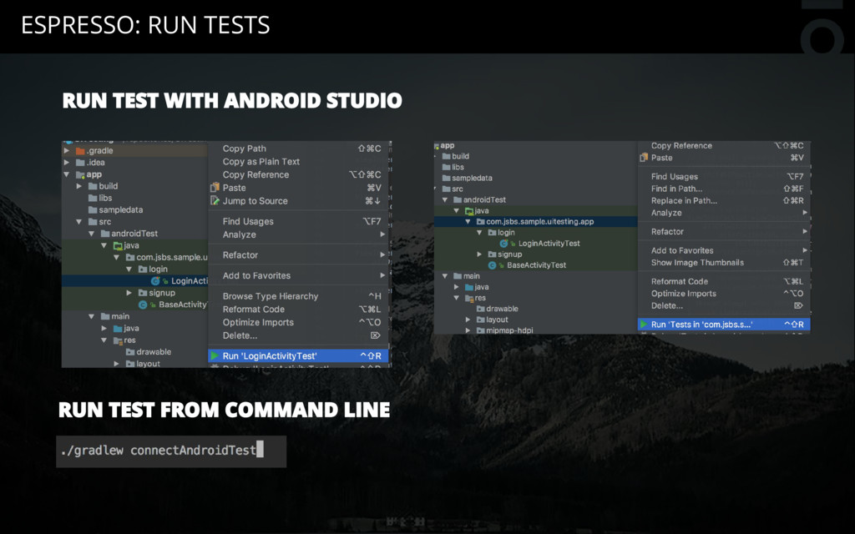Image resolution: width=855 pixels, height=534 pixels.
Task: Collapse the app module arrow in left tree
Action: 67,174
